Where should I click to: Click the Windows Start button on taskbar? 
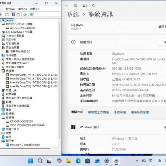coord(31,161)
